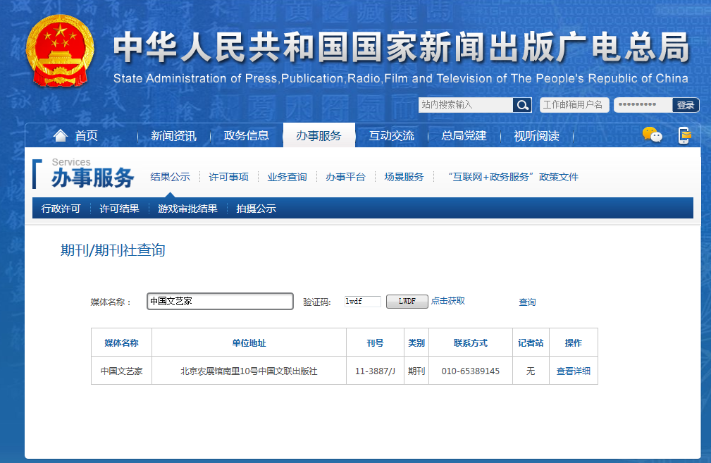Open the 政务信息 navigation menu
Image resolution: width=711 pixels, height=463 pixels.
[246, 136]
